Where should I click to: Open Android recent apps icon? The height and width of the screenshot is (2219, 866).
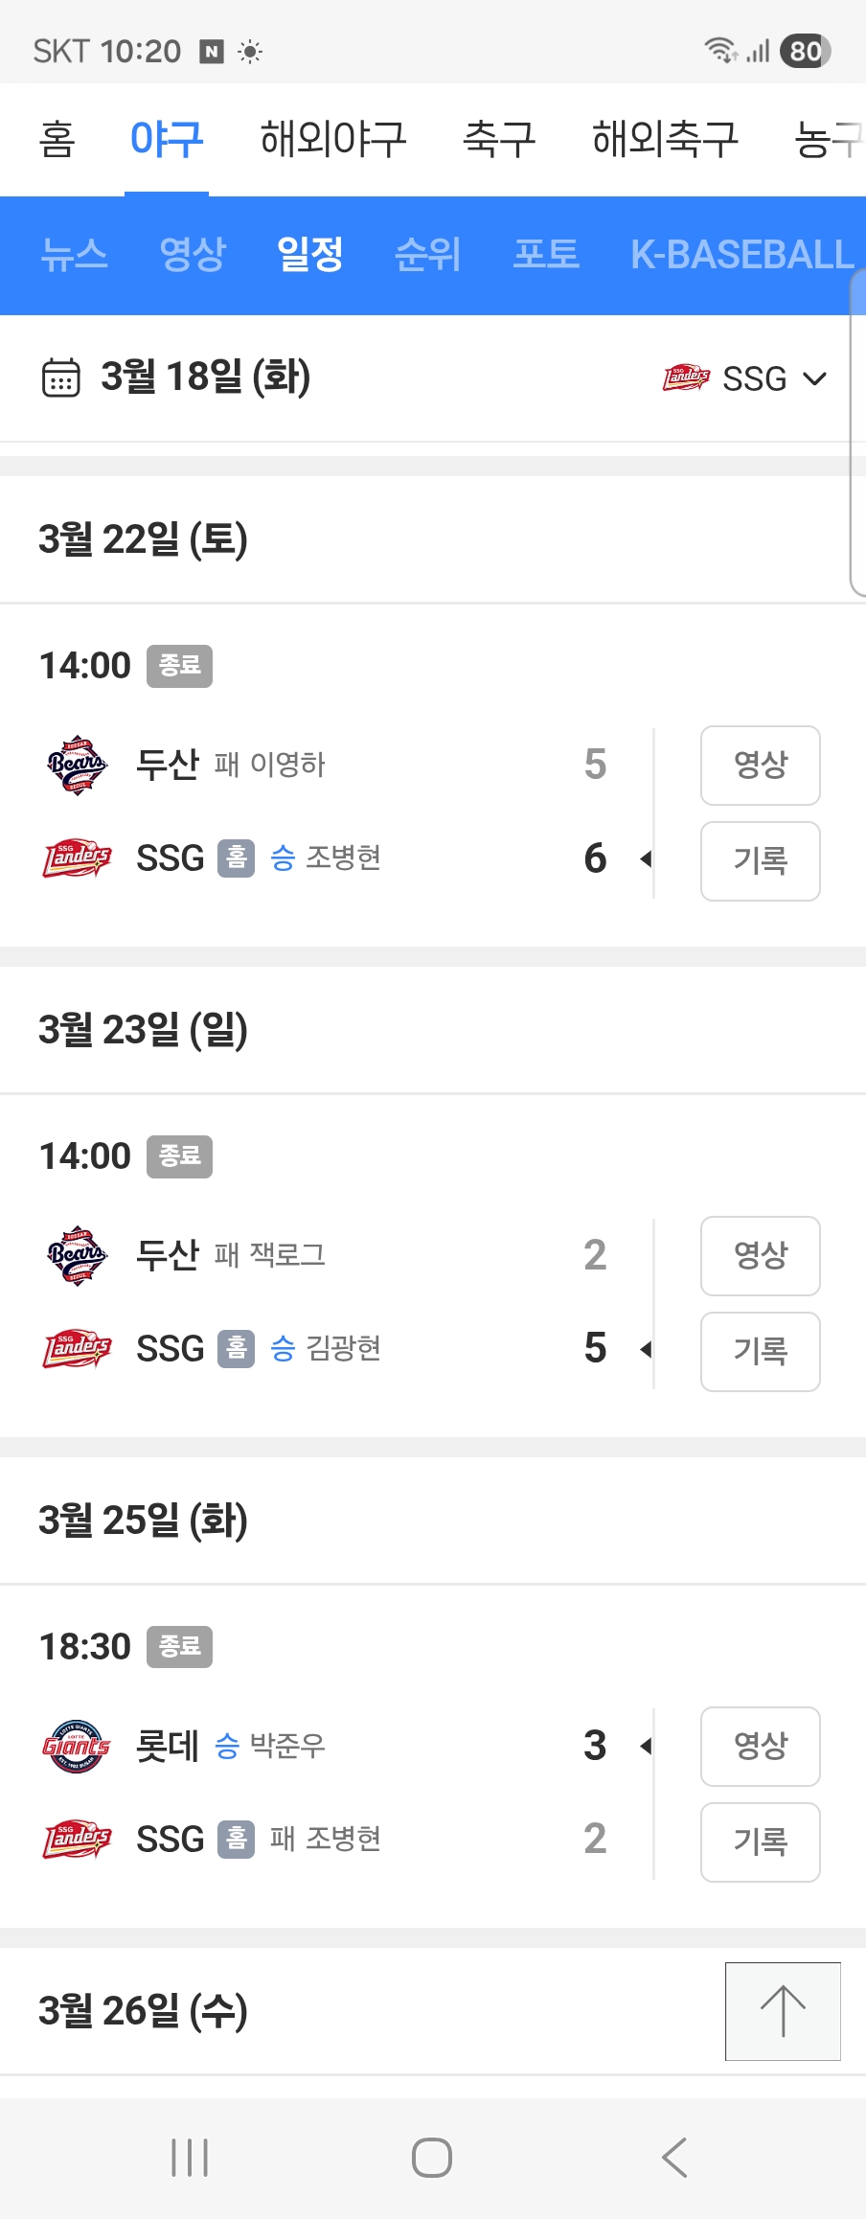click(x=190, y=2158)
